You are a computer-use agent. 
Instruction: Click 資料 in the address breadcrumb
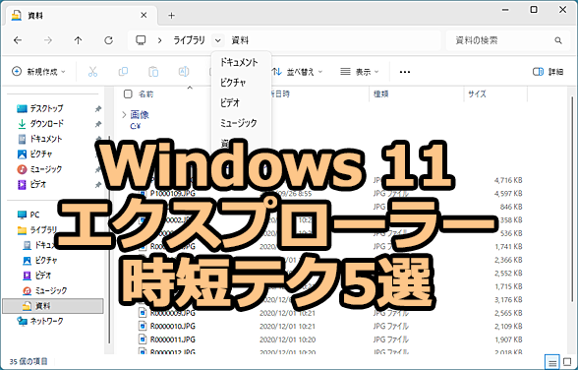coord(240,40)
